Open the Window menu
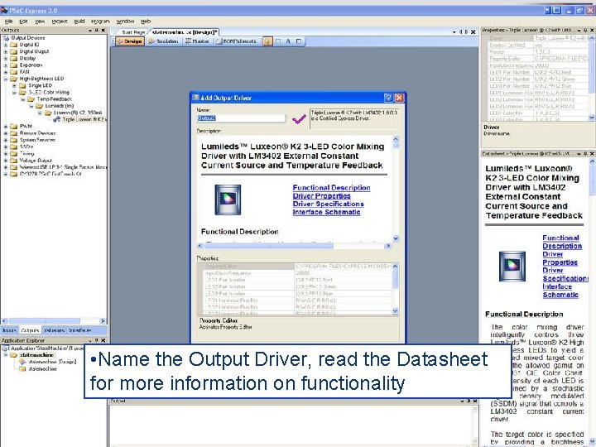 125,22
